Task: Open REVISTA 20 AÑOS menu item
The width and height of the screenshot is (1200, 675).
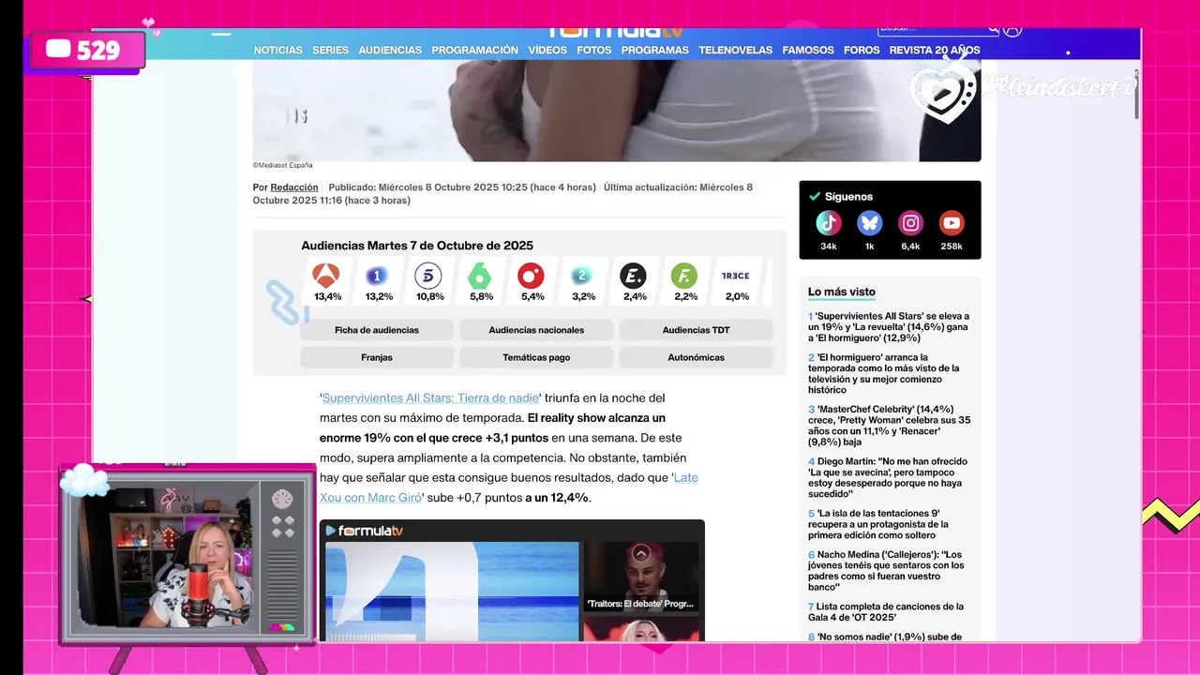Action: [x=935, y=51]
